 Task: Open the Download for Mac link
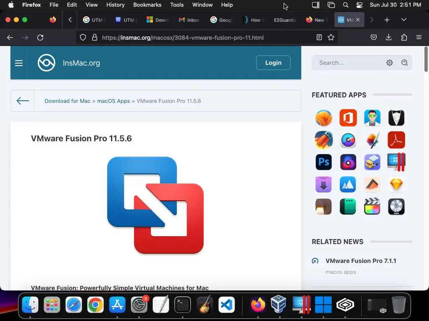click(67, 101)
